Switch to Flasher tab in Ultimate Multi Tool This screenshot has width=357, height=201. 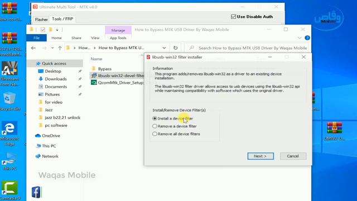(x=41, y=20)
